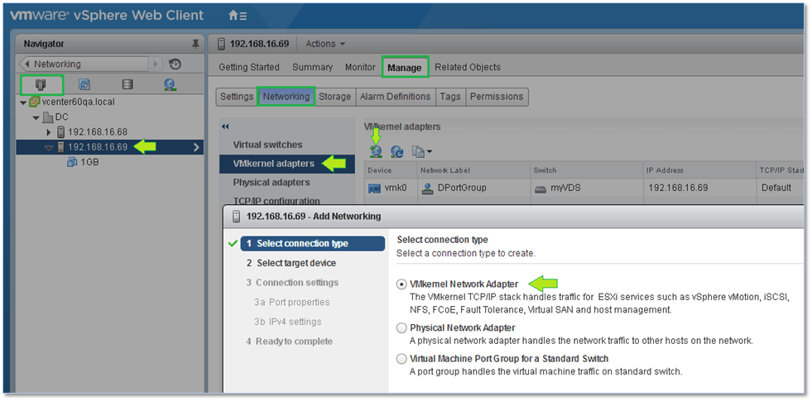
Task: Select VMkernel adapters in side menu
Action: coord(287,164)
